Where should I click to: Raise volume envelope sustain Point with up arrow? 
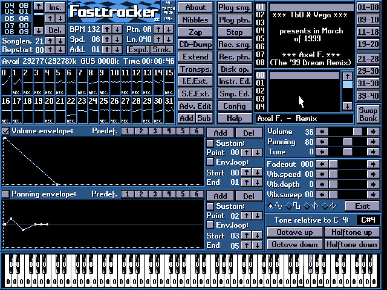coord(246,152)
